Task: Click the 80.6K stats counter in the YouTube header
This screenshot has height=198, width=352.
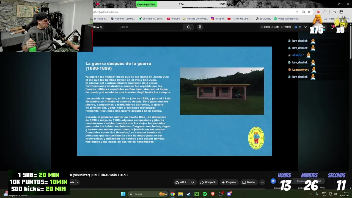Action: [265, 27]
